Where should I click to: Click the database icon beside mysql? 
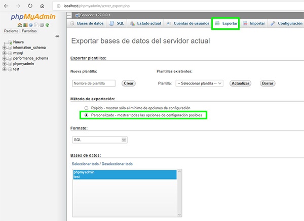pos(10,53)
